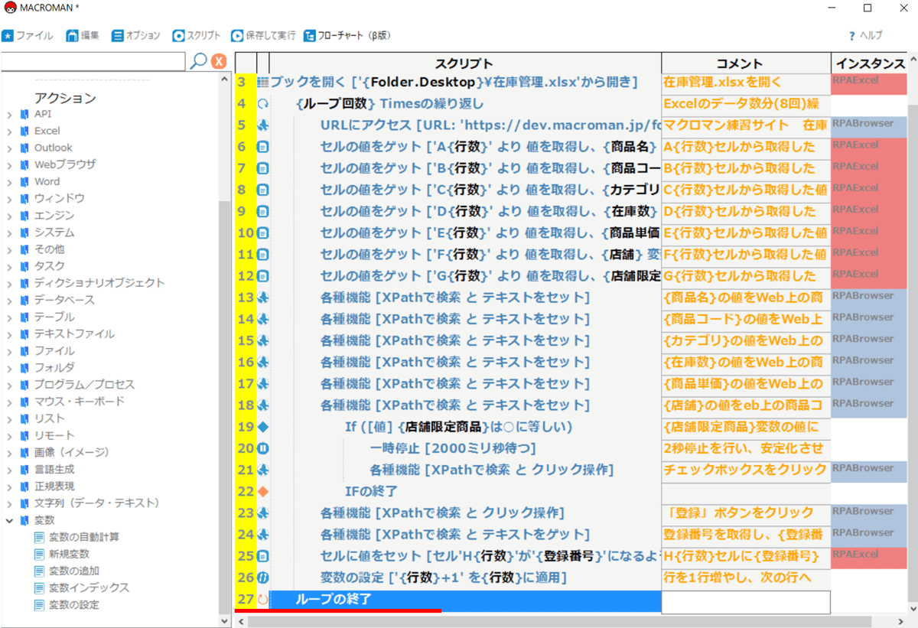Select the ディクショナリオブジェクト tree item
The height and width of the screenshot is (628, 918).
point(99,283)
